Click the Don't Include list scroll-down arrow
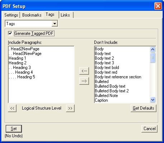Image resolution: width=164 pixels, height=143 pixels. pyautogui.click(x=153, y=100)
